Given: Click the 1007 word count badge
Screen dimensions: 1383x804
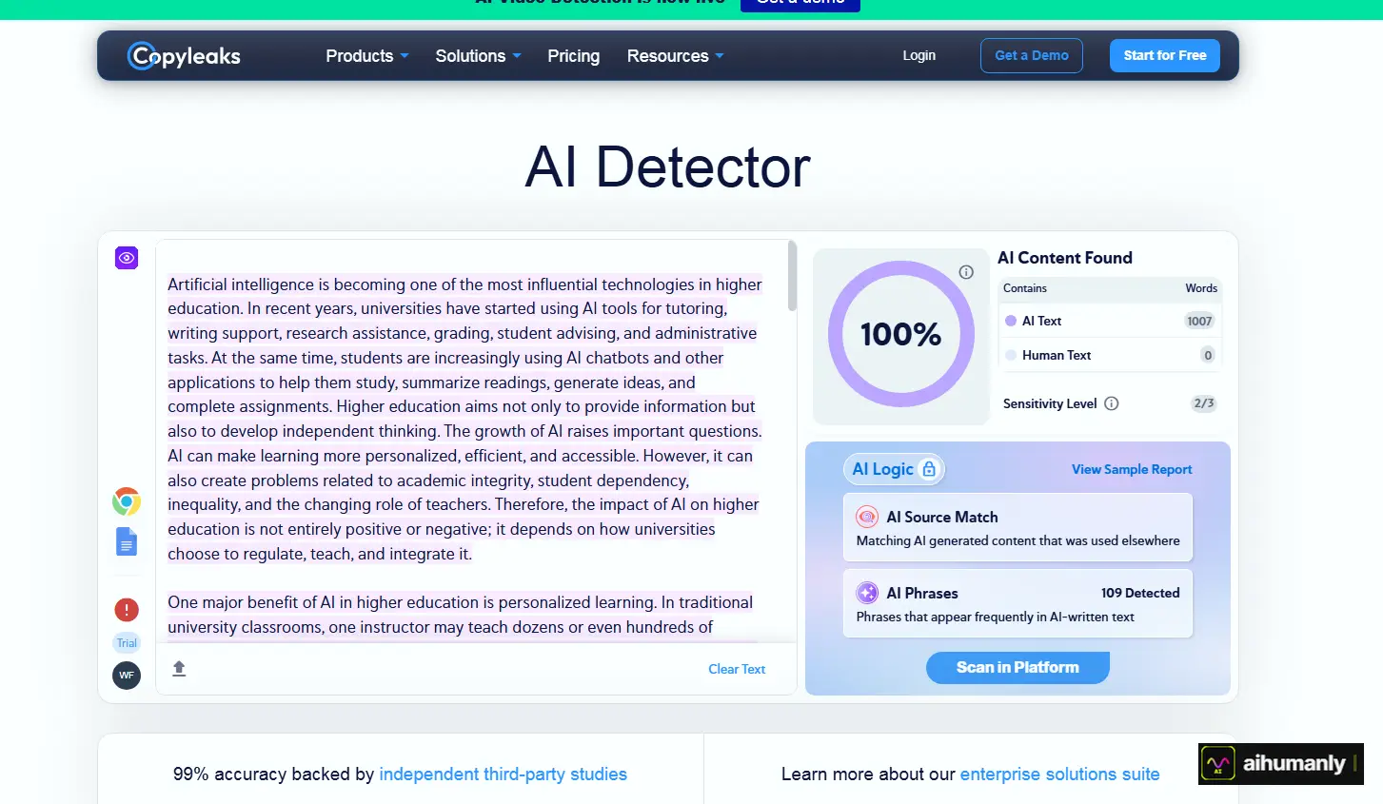Looking at the screenshot, I should pos(1199,321).
